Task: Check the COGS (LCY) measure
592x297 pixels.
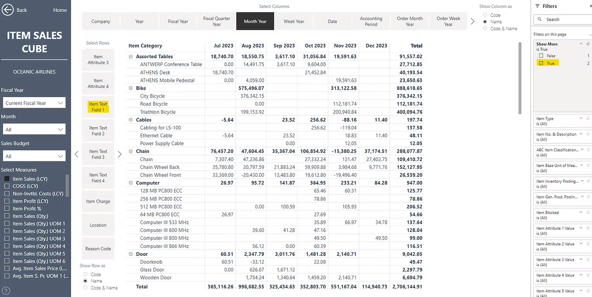Action: point(7,186)
